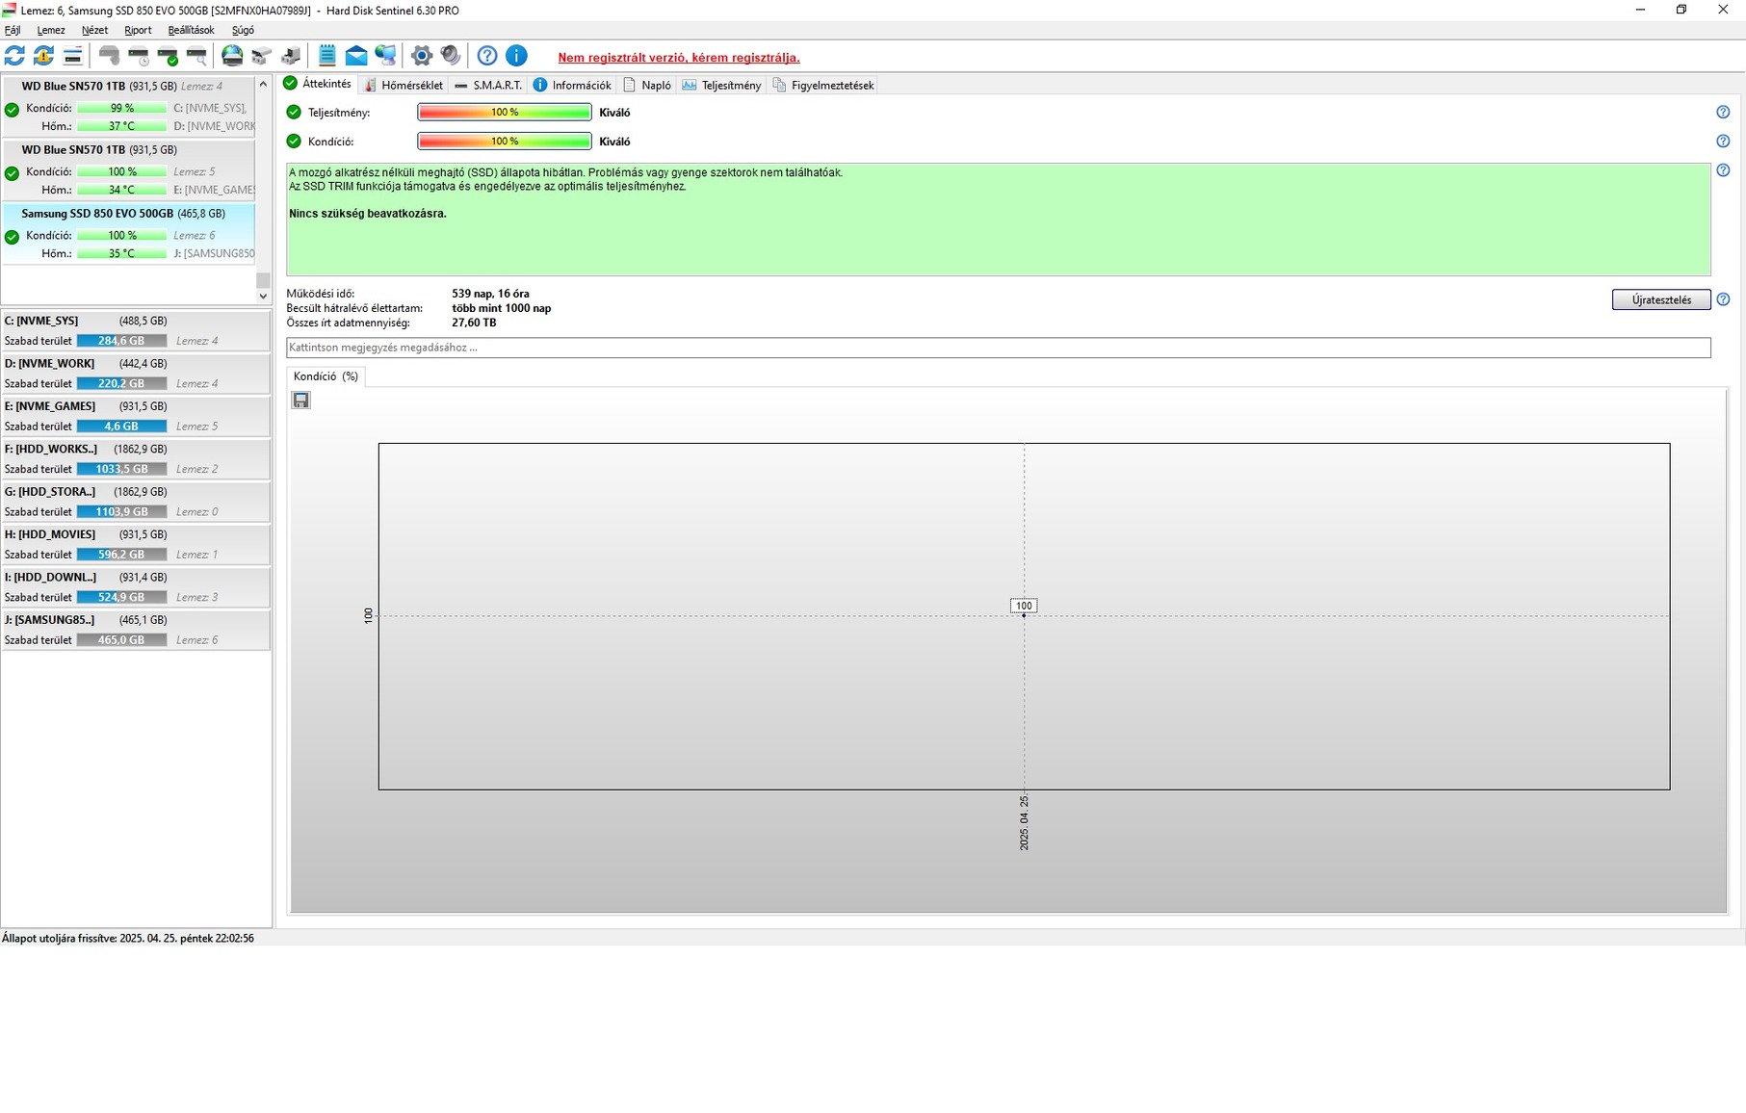Click help icon on the Kondíció row

point(1723,142)
